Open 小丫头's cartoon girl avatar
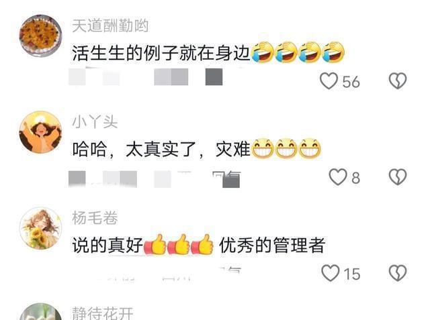 [x=40, y=132]
